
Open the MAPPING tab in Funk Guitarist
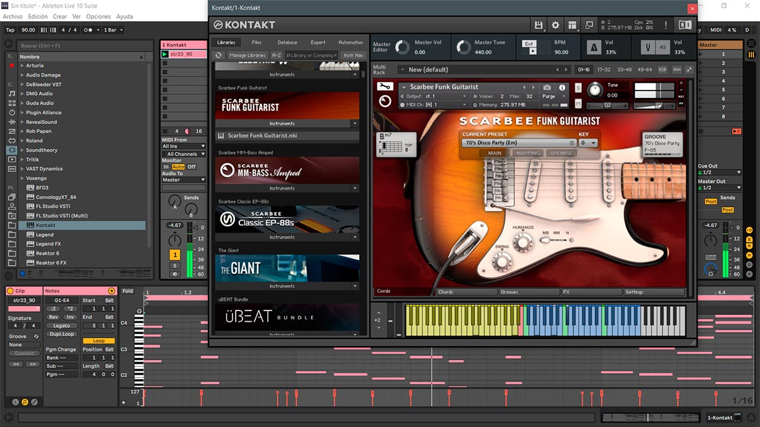point(528,153)
